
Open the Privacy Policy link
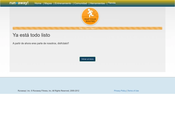point(120,91)
